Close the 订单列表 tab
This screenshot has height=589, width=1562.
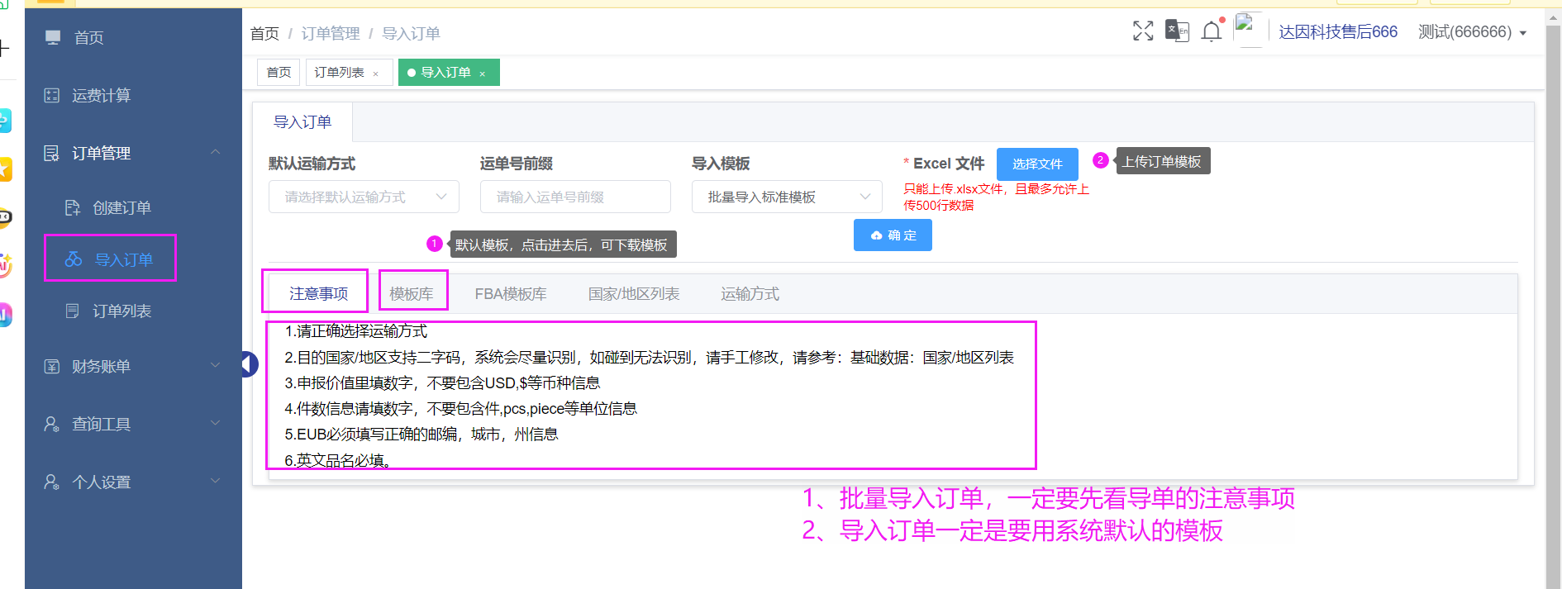pyautogui.click(x=376, y=74)
